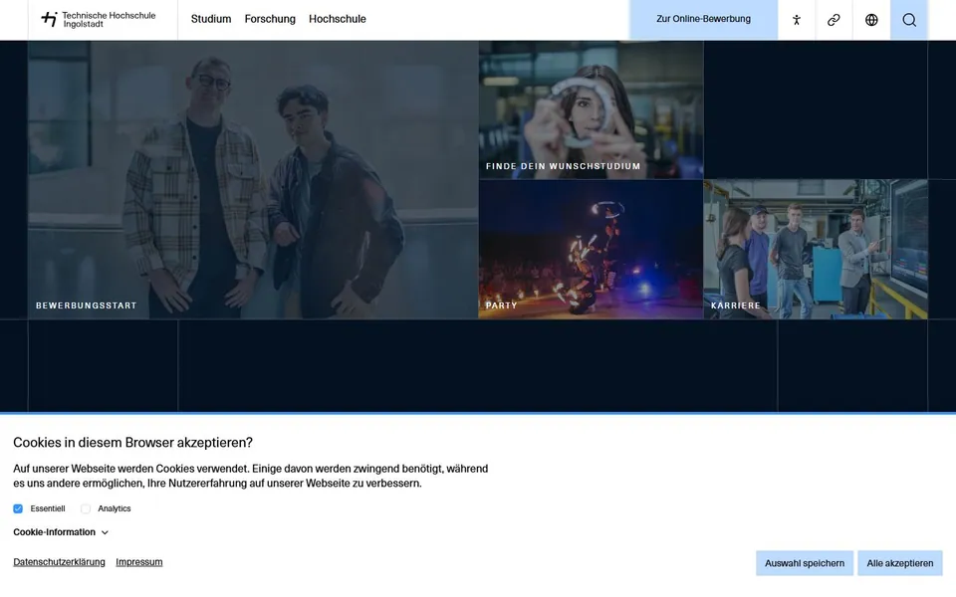The image size is (956, 597).
Task: Click Zur Online-Bewerbung button
Action: point(704,20)
